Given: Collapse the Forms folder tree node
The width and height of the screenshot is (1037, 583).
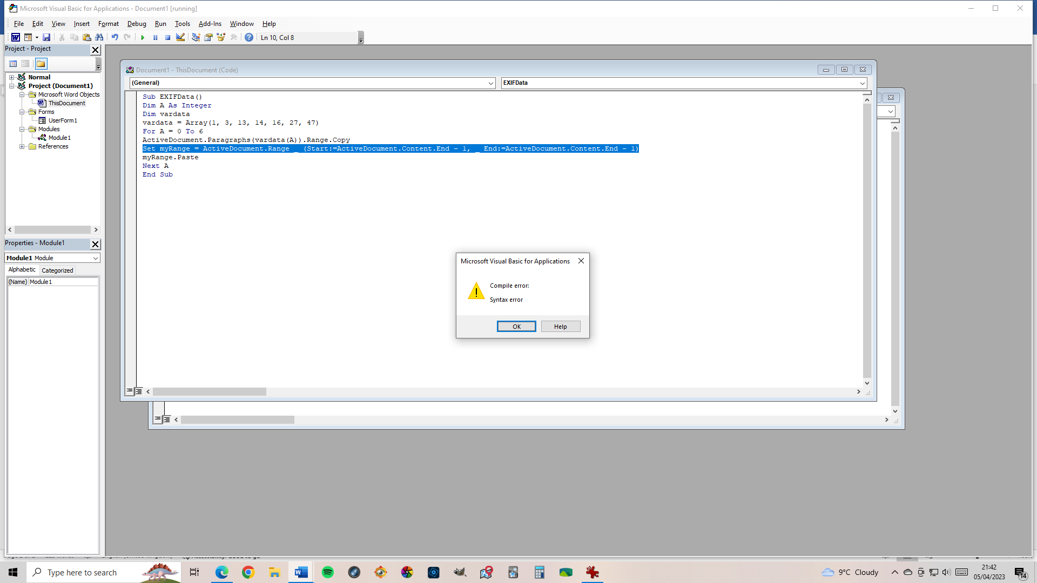Looking at the screenshot, I should click(x=22, y=112).
